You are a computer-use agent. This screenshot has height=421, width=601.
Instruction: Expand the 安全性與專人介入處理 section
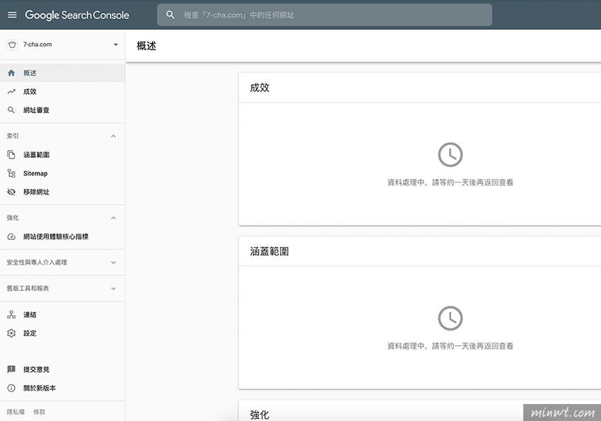point(113,263)
